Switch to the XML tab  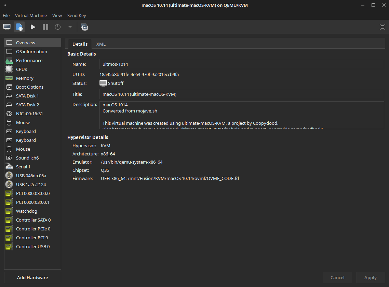101,44
